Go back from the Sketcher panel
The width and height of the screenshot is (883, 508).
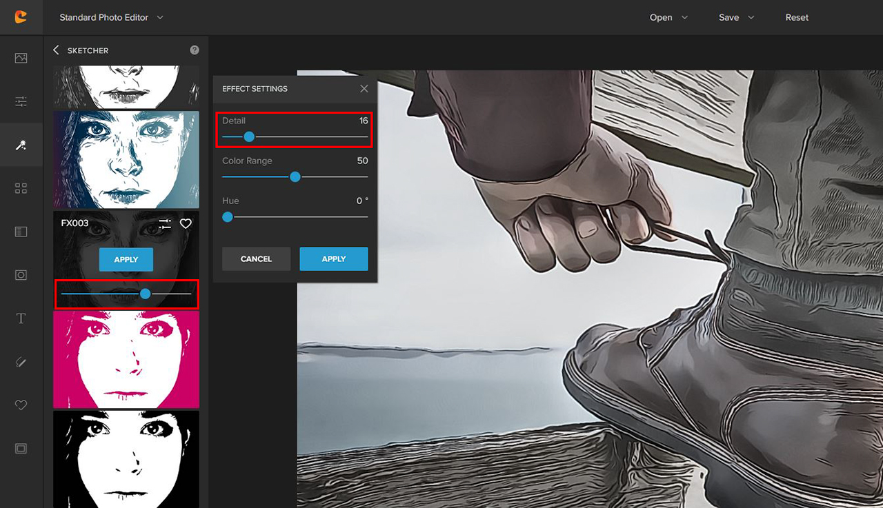pos(57,50)
